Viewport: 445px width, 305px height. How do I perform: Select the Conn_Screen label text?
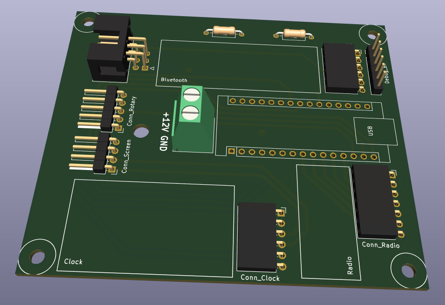pos(126,156)
